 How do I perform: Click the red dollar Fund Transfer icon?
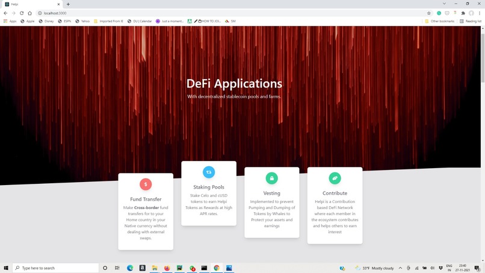coord(146,184)
